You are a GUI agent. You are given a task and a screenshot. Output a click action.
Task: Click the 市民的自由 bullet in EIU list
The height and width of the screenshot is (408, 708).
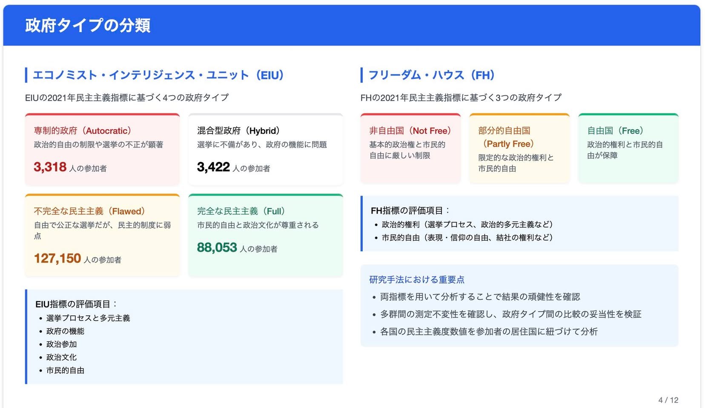click(x=65, y=371)
